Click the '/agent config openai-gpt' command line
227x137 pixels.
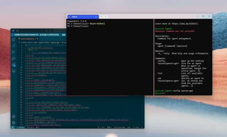click(x=179, y=91)
